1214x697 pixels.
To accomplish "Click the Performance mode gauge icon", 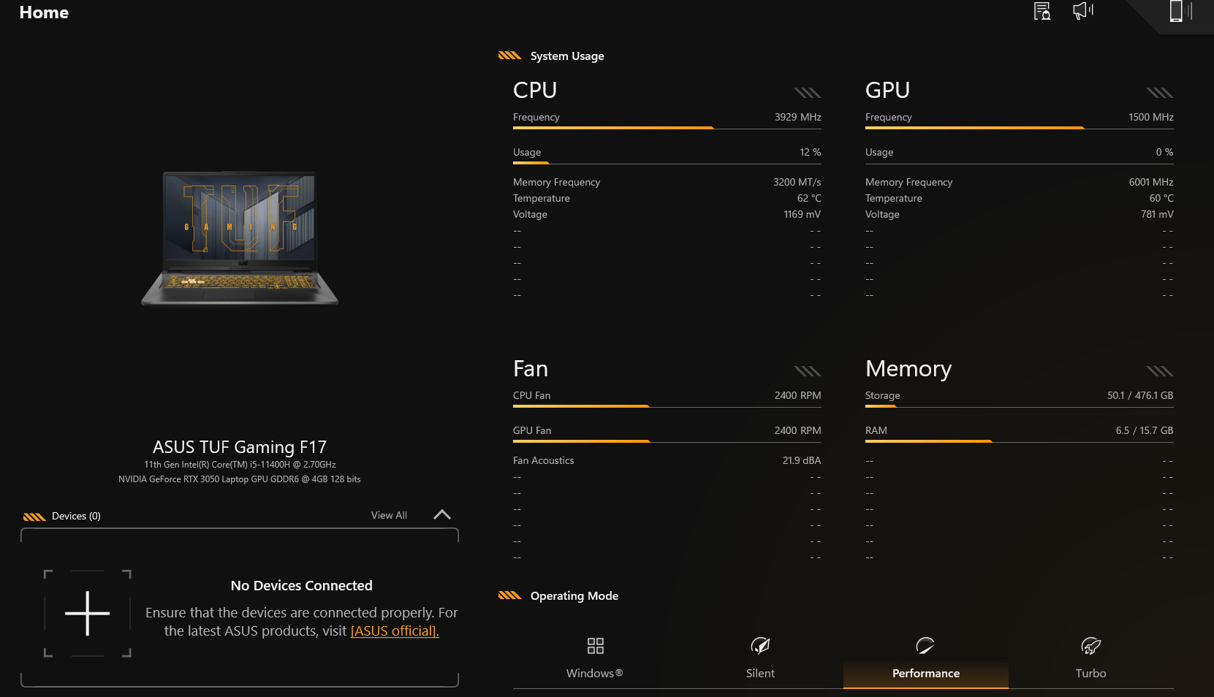I will pyautogui.click(x=925, y=646).
